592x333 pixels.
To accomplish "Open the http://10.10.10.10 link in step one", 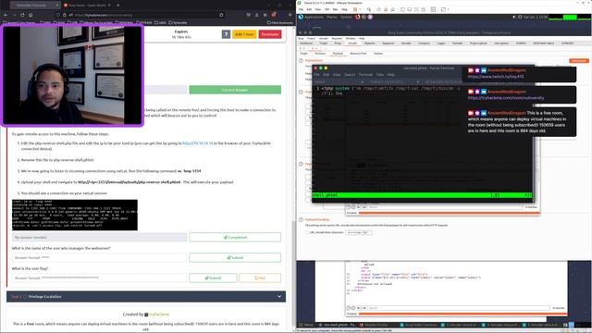I will point(198,143).
